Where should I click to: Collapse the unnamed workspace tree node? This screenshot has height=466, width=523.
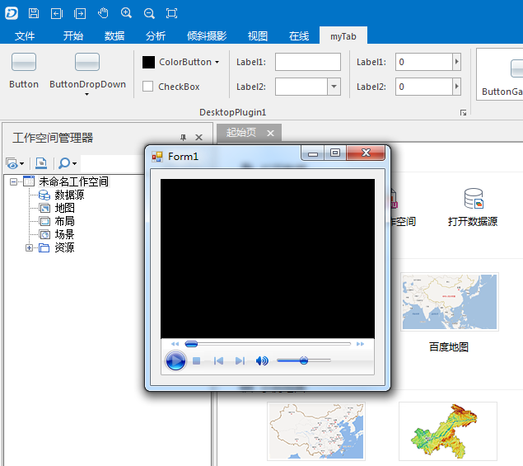click(x=14, y=181)
